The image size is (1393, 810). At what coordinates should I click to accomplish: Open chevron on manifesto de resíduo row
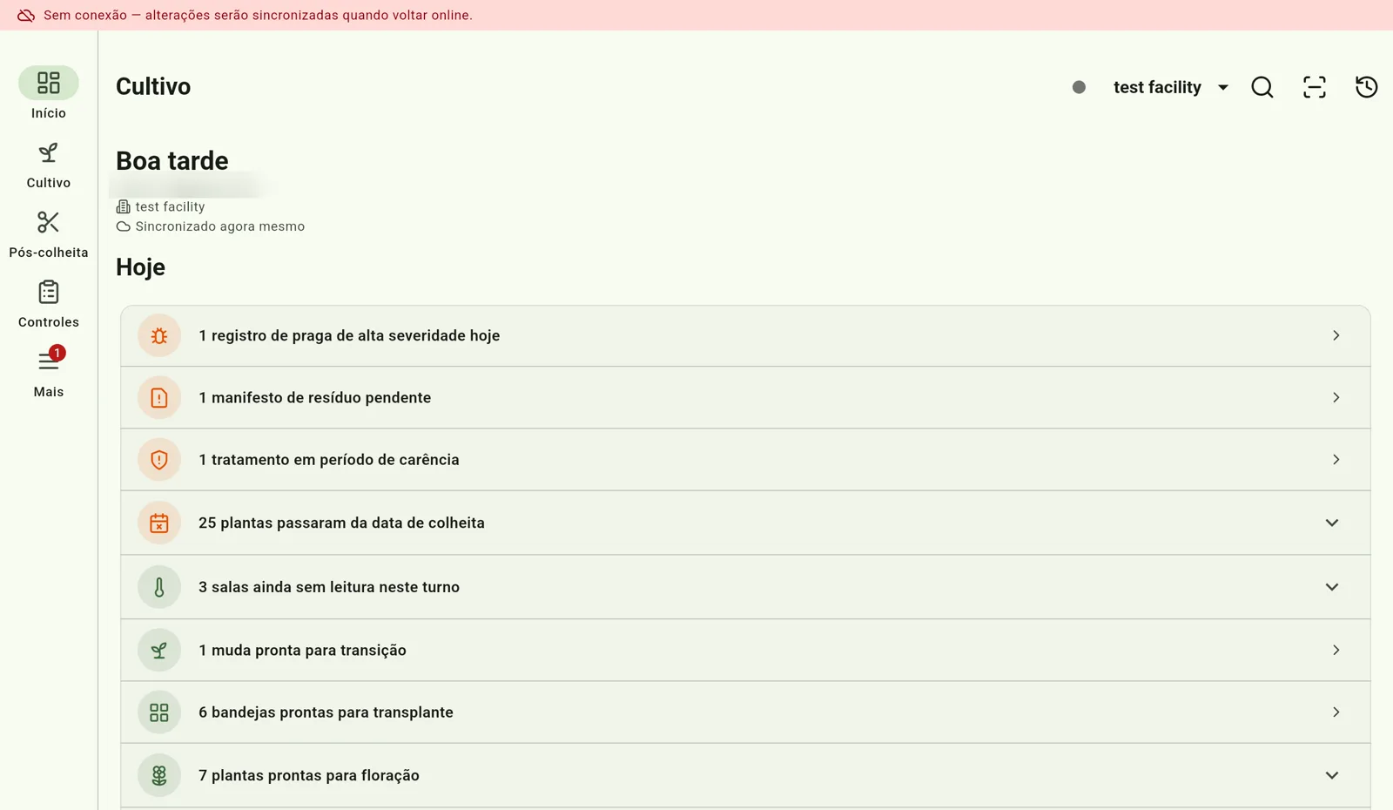(x=1336, y=398)
